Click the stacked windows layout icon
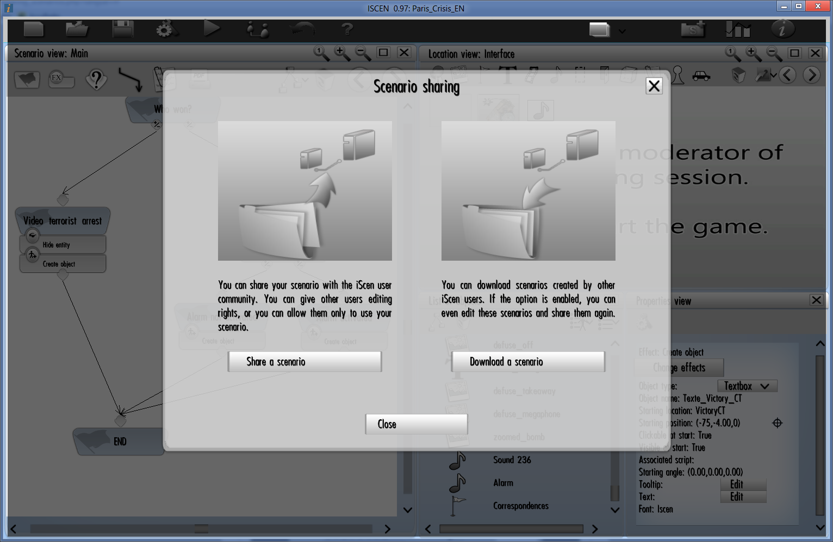 (600, 29)
